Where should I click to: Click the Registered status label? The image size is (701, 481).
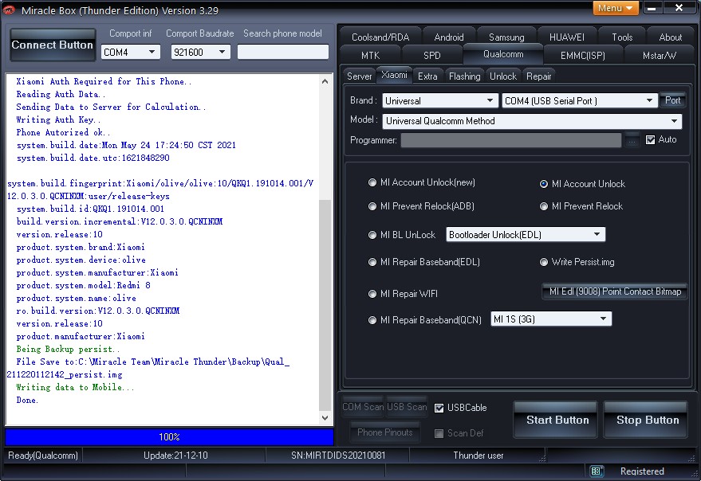(x=642, y=471)
